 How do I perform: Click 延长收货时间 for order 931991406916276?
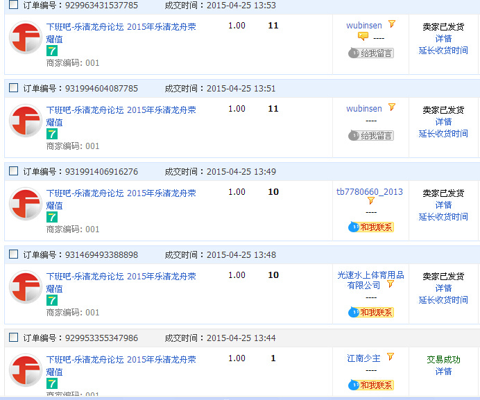(443, 217)
